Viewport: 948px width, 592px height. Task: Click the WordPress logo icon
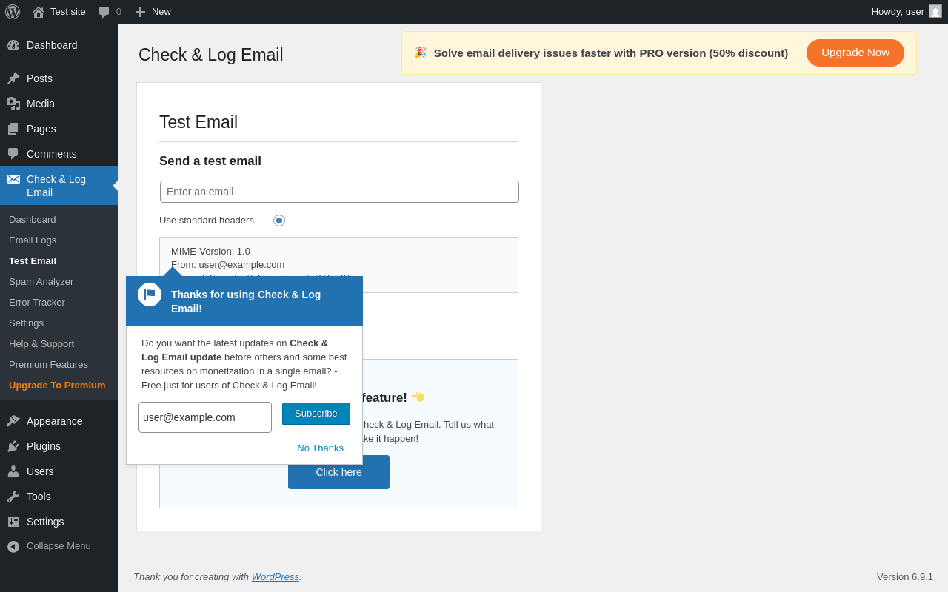coord(13,12)
